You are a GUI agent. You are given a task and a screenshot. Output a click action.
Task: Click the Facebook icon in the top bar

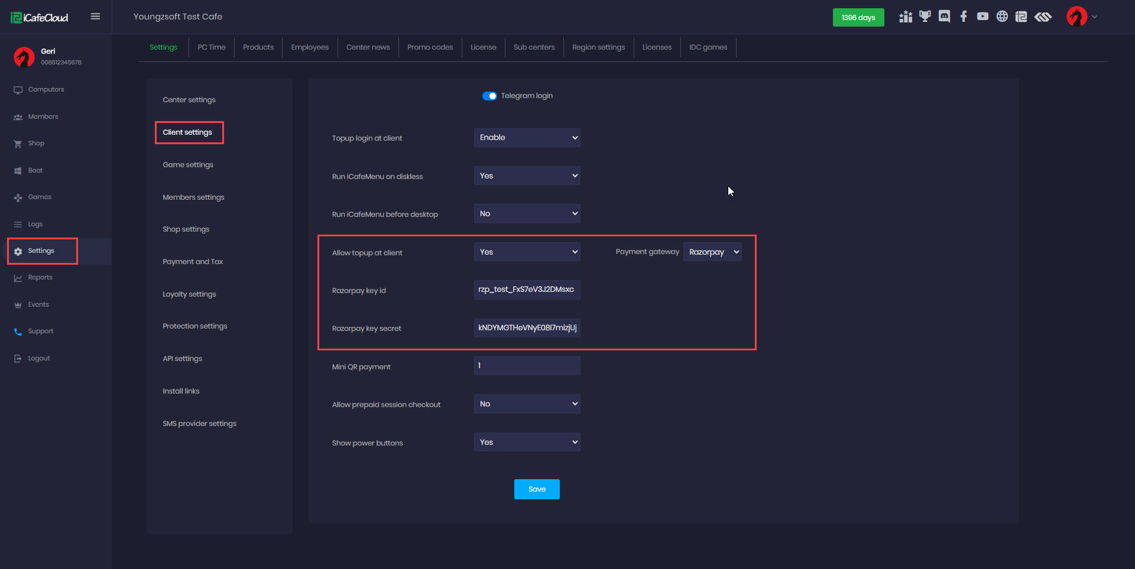(x=964, y=17)
